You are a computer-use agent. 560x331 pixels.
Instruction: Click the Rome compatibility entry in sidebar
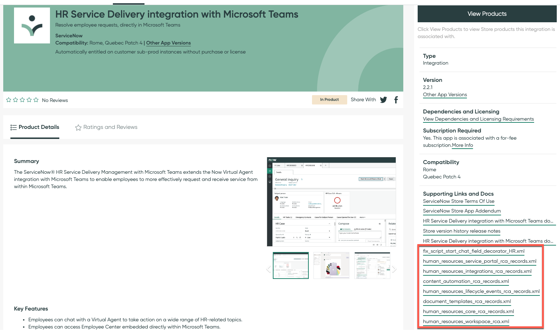[x=430, y=169]
